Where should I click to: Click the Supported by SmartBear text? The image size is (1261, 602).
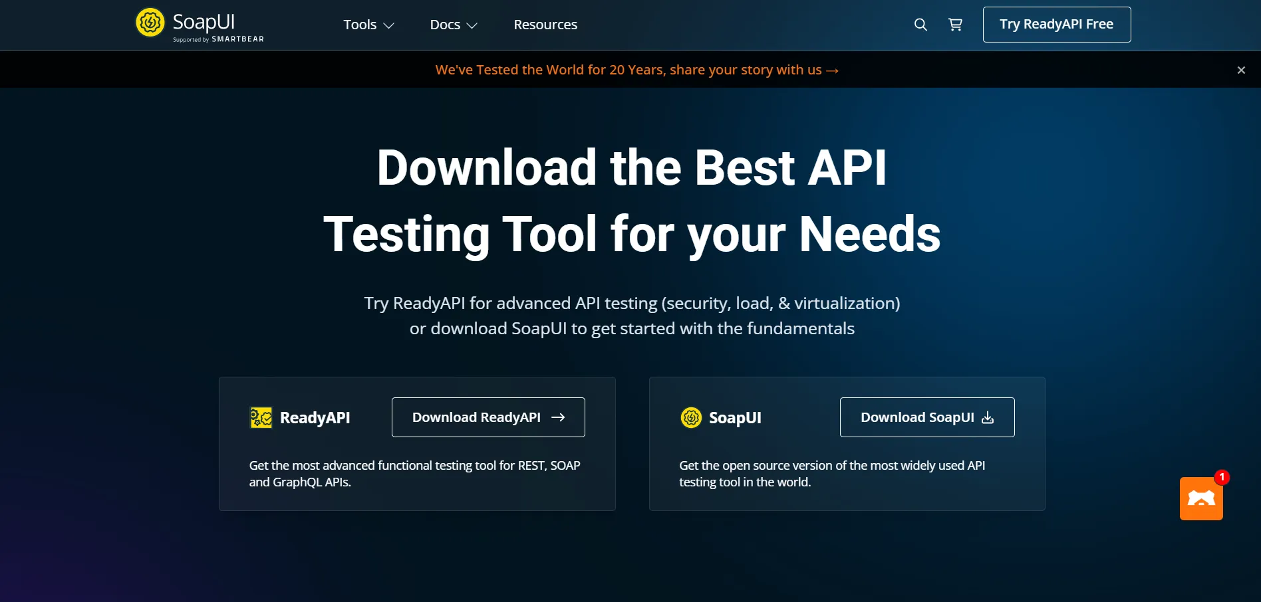[x=218, y=39]
